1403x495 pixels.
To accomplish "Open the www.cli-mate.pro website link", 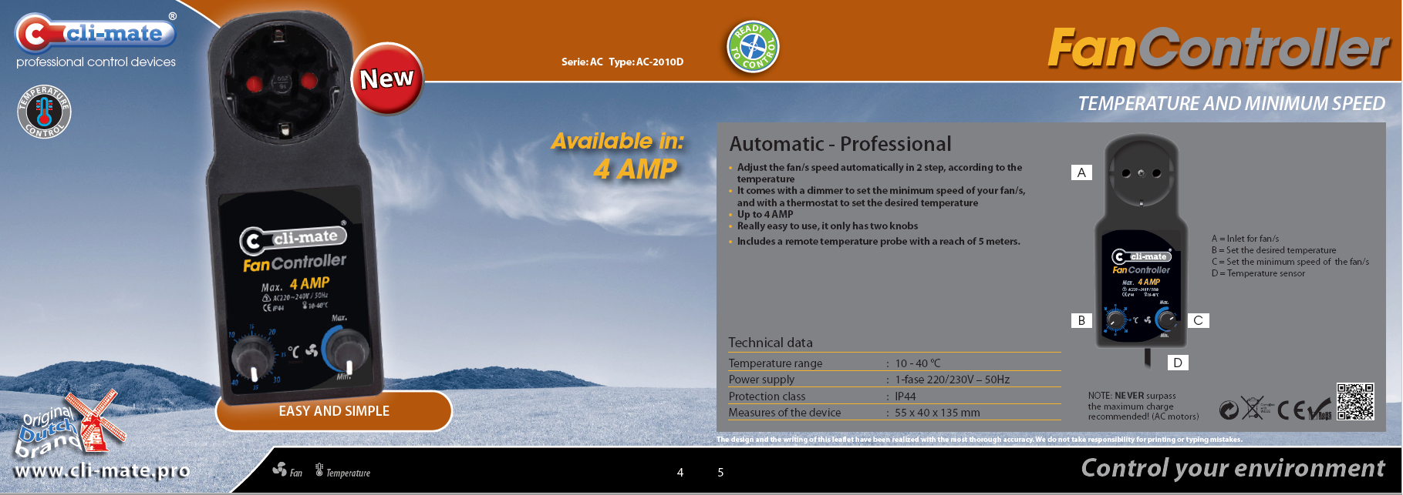I will pyautogui.click(x=102, y=471).
